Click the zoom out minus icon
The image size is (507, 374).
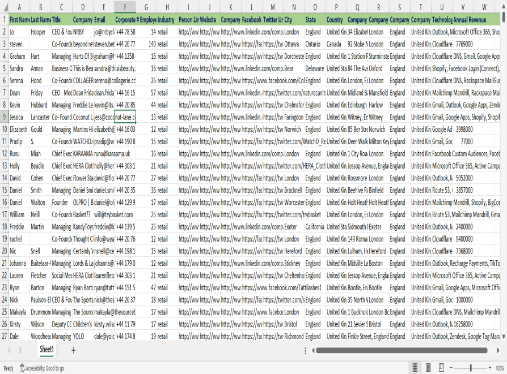coord(452,368)
